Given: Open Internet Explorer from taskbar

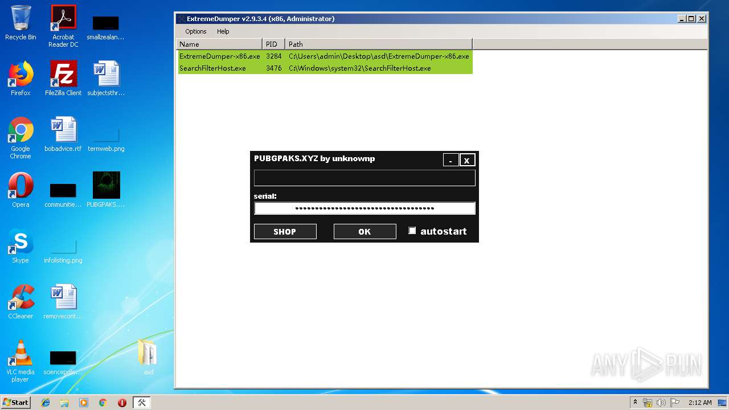Looking at the screenshot, I should pyautogui.click(x=46, y=403).
